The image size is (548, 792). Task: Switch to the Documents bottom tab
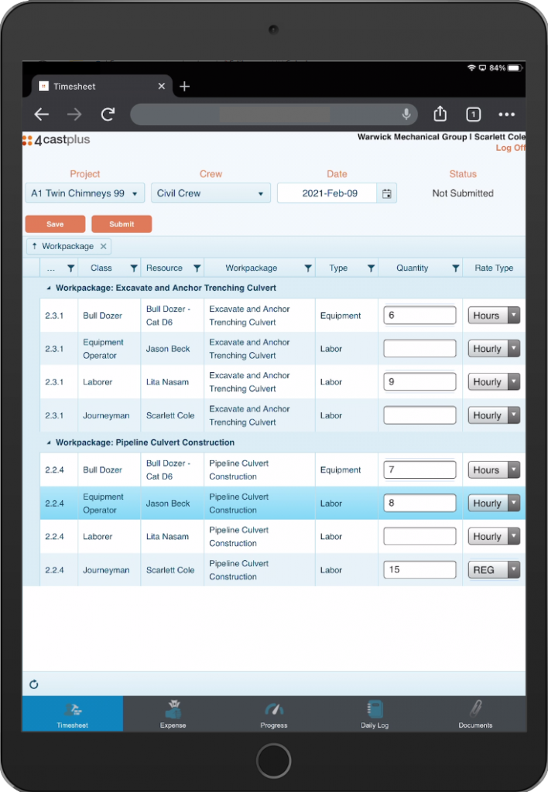pyautogui.click(x=475, y=714)
